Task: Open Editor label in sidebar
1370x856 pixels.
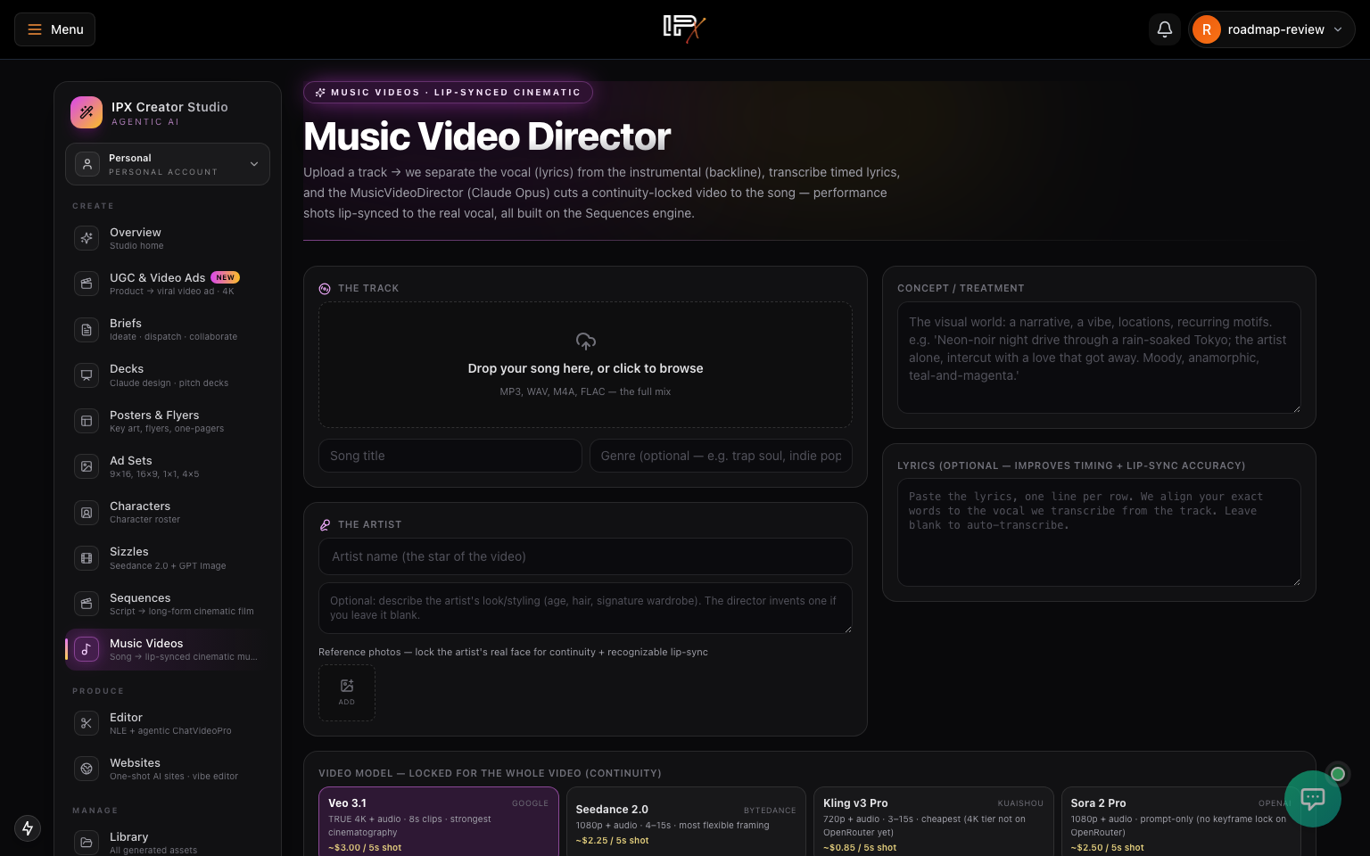Action: coord(126,717)
